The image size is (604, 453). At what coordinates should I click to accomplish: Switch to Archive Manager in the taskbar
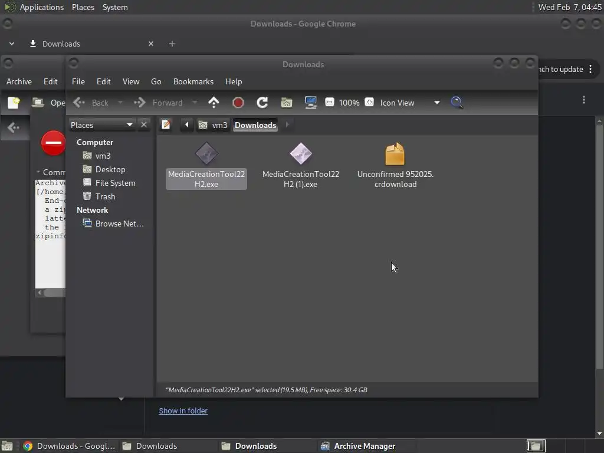click(x=358, y=446)
